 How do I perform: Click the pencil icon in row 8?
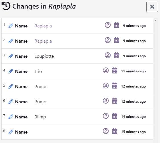[x=11, y=132]
